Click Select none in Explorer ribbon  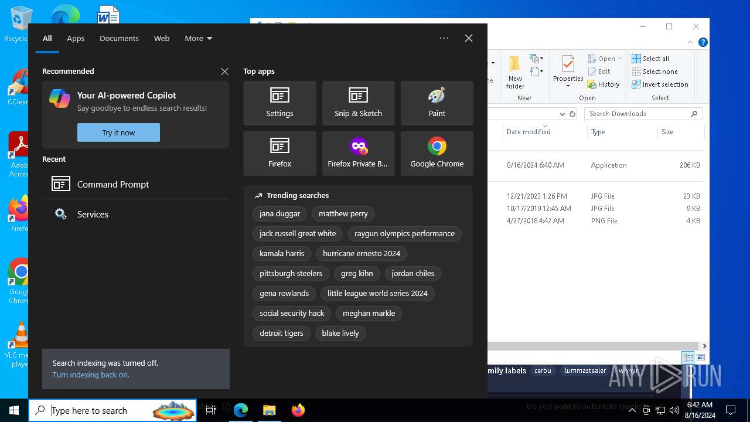(x=654, y=72)
